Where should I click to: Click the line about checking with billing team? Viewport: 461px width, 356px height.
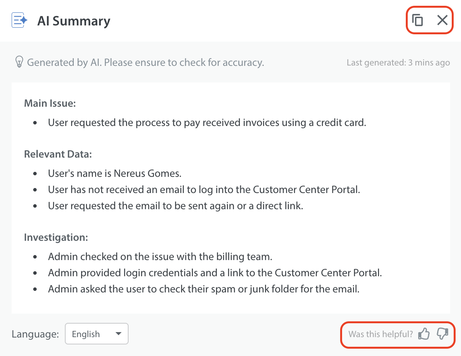[x=160, y=256]
